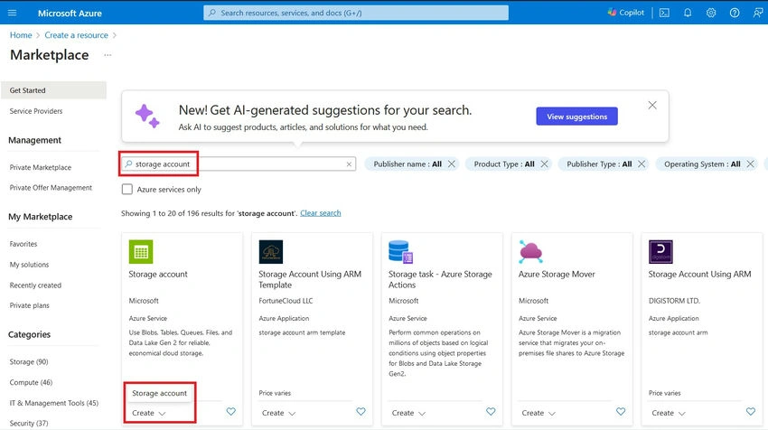Expand Create dropdown on Storage account card
Viewport: 768px width, 430px height.
[x=148, y=413]
